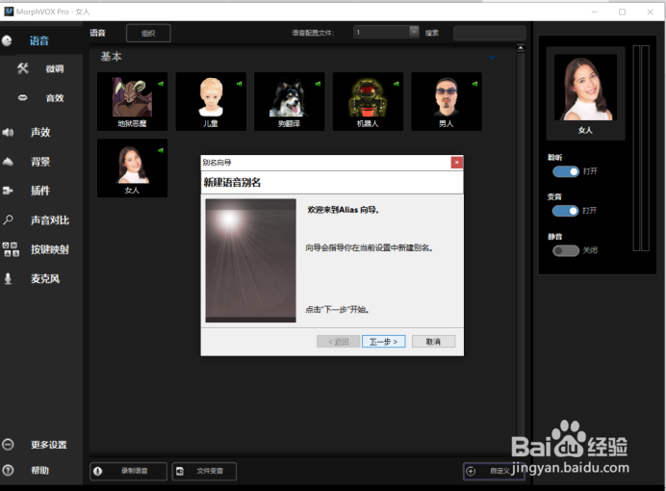This screenshot has width=666, height=491.
Task: Click the 插件 plugin icon
Action: tap(8, 191)
